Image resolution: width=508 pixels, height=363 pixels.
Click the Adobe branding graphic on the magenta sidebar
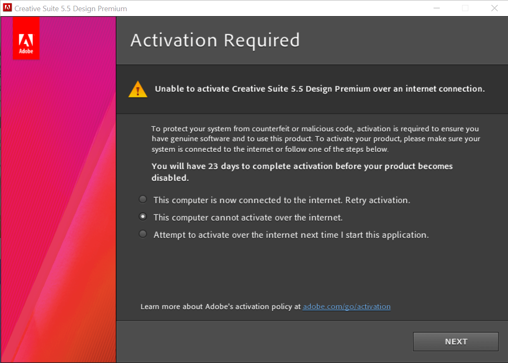click(x=26, y=38)
